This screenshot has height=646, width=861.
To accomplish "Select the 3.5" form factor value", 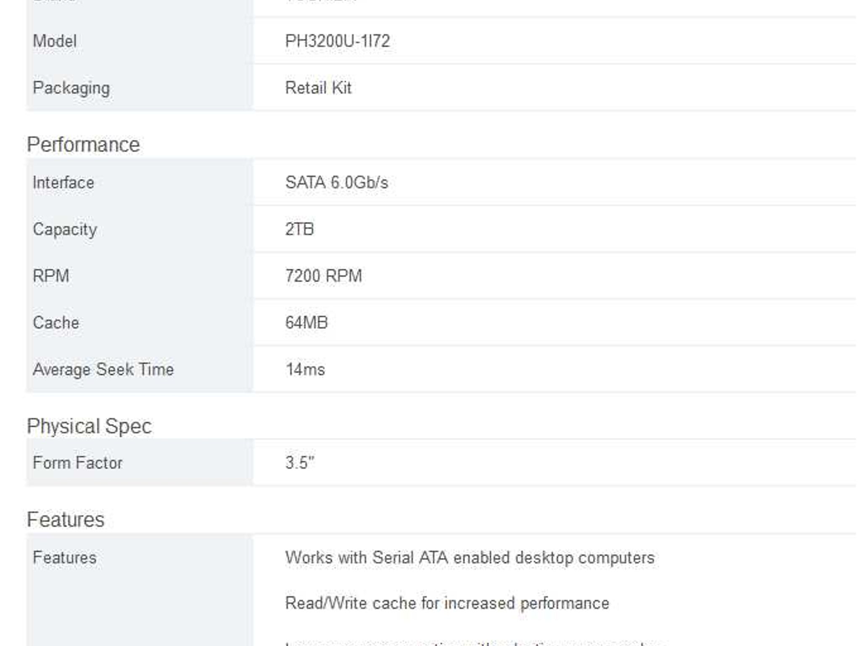I will tap(300, 463).
